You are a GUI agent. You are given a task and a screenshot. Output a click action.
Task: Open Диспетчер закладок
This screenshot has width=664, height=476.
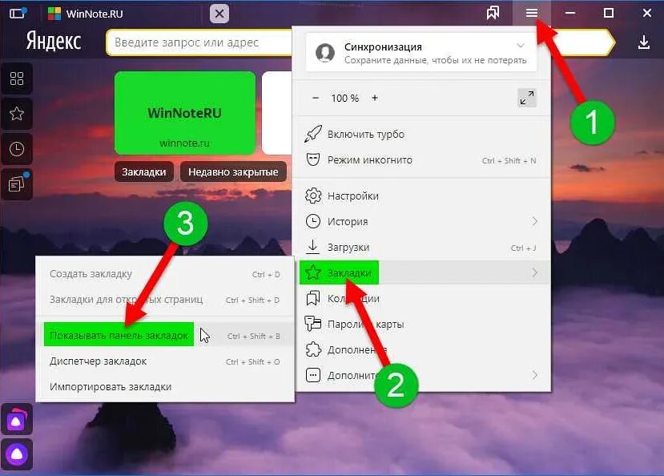[165, 361]
